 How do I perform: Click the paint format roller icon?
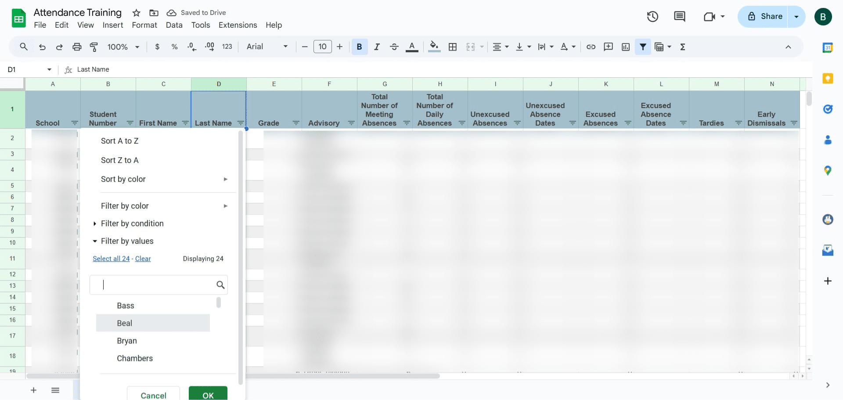pos(94,47)
